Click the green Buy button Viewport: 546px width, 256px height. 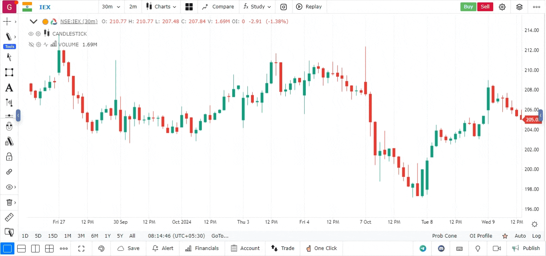pos(468,7)
